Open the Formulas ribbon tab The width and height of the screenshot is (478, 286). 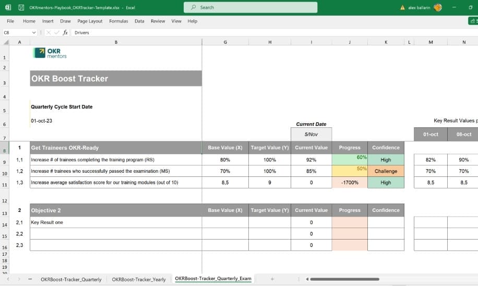118,21
